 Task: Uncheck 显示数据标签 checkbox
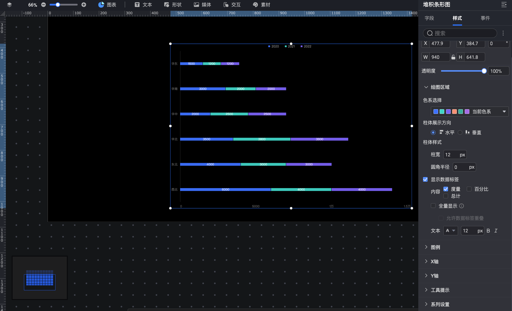tap(425, 179)
